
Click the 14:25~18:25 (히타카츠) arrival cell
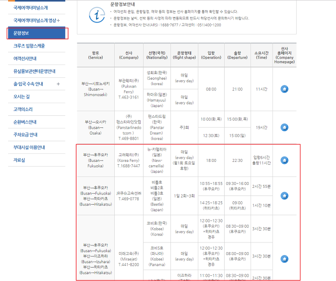211,205
